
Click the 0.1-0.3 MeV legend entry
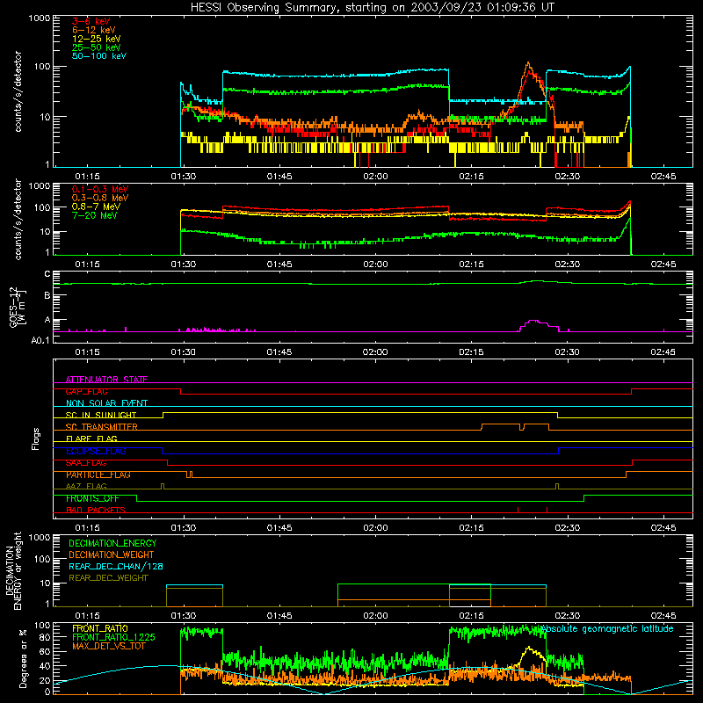click(x=100, y=189)
